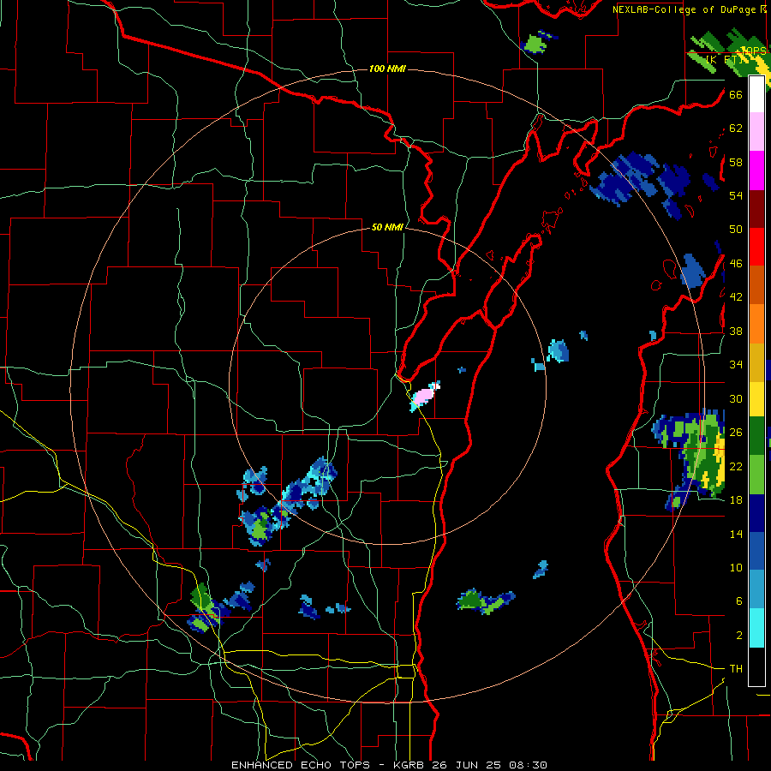Click the white swatch atop the legend

click(756, 94)
